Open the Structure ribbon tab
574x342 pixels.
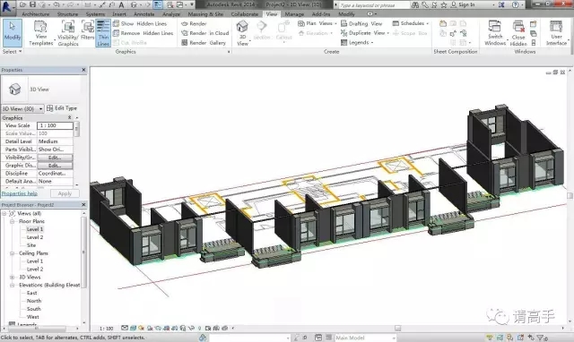coord(68,14)
